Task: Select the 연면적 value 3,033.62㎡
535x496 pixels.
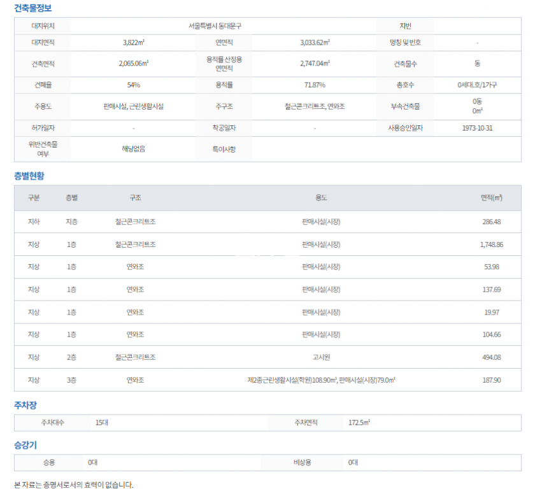Action: coord(315,43)
